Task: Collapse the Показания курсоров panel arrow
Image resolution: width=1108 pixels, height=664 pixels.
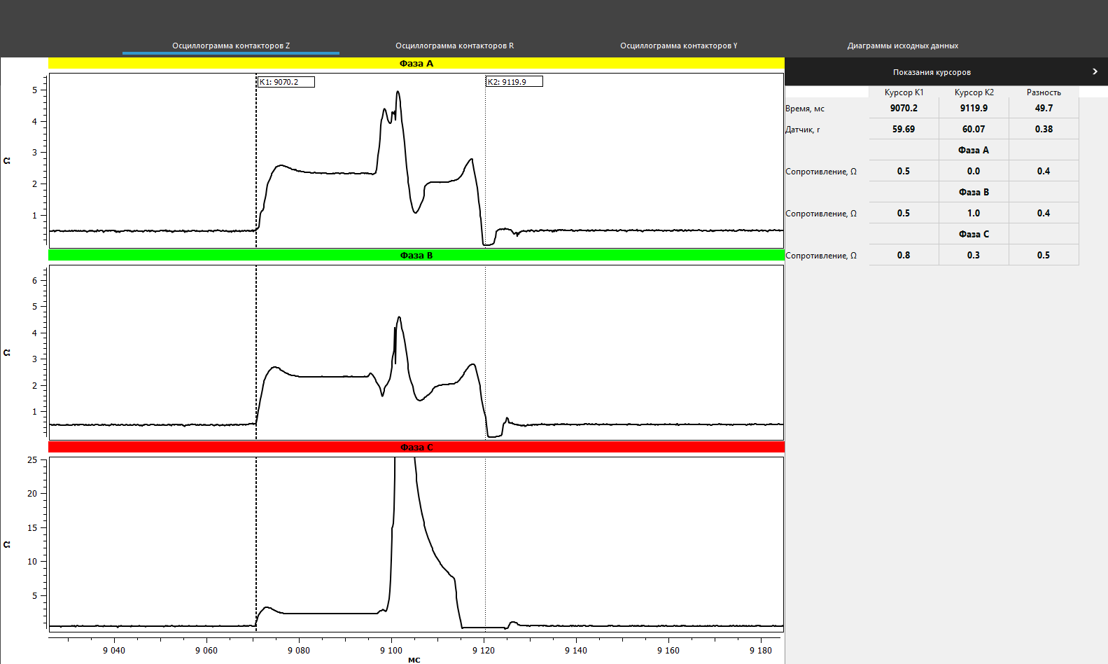Action: pyautogui.click(x=1095, y=71)
